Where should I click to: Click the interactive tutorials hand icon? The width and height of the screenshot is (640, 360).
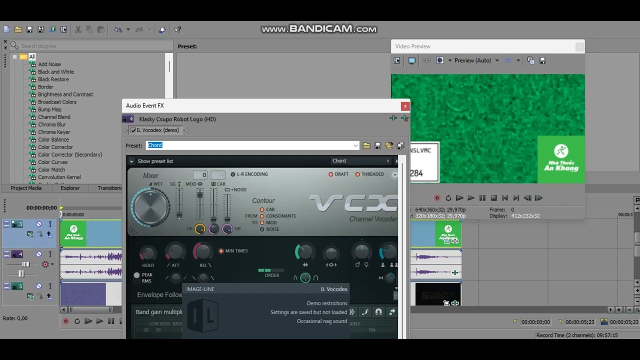click(x=162, y=29)
